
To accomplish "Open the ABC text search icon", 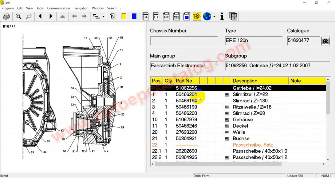I will (x=166, y=17).
